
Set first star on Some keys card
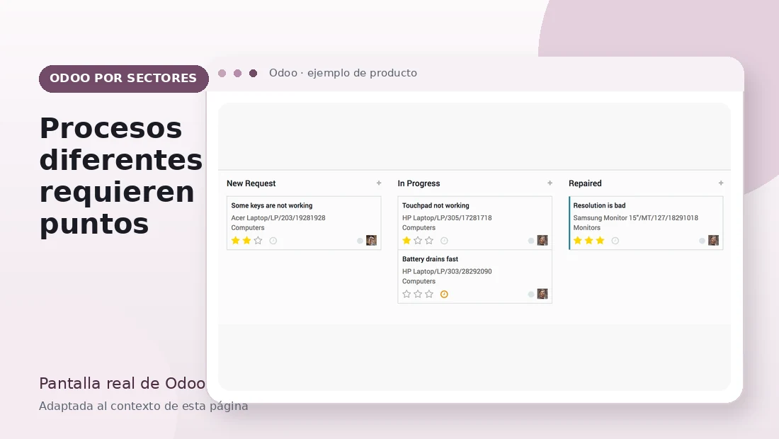(236, 240)
